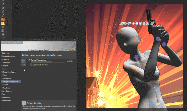Click the second camera pan manipulator icon

(125, 23)
